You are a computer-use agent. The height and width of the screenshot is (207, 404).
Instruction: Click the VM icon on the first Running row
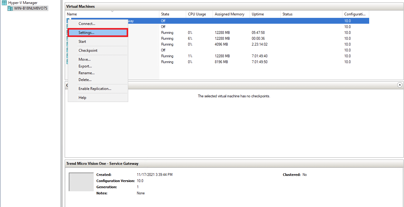point(68,32)
